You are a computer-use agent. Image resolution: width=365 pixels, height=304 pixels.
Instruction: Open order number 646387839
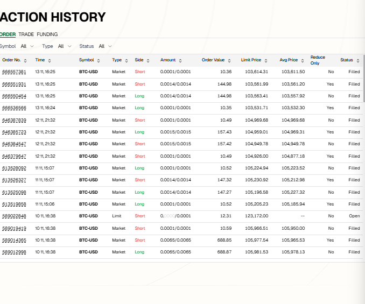click(x=14, y=120)
